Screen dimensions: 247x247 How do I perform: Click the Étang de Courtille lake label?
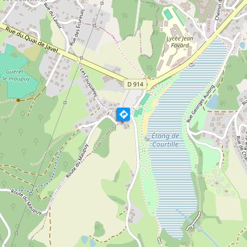(165, 140)
